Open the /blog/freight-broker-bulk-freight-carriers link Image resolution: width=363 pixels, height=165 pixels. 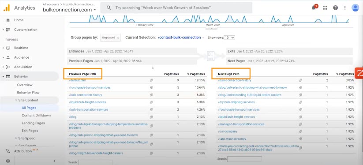point(96,153)
